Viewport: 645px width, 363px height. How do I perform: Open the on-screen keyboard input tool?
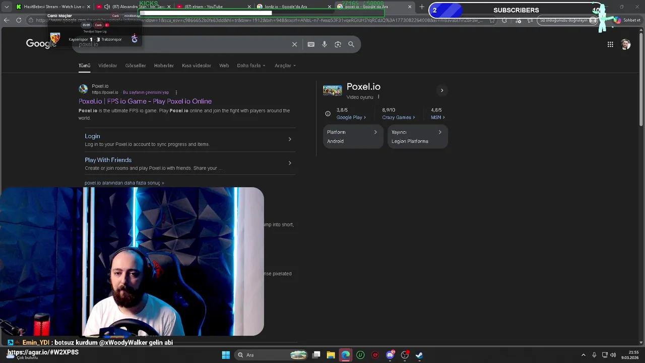[x=311, y=44]
